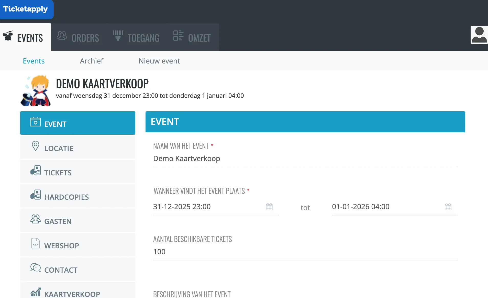Open the calendar picker for end date
This screenshot has height=298, width=488.
(x=448, y=206)
